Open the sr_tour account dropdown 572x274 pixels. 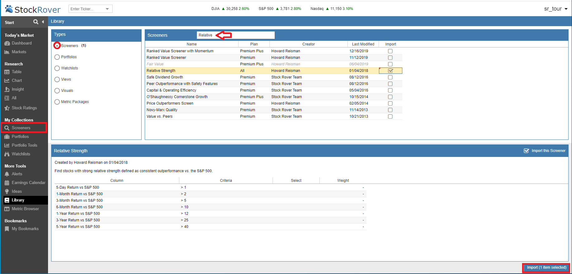[x=556, y=9]
